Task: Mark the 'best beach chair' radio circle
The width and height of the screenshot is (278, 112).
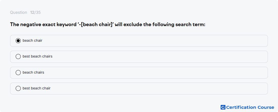Action: tap(18, 88)
